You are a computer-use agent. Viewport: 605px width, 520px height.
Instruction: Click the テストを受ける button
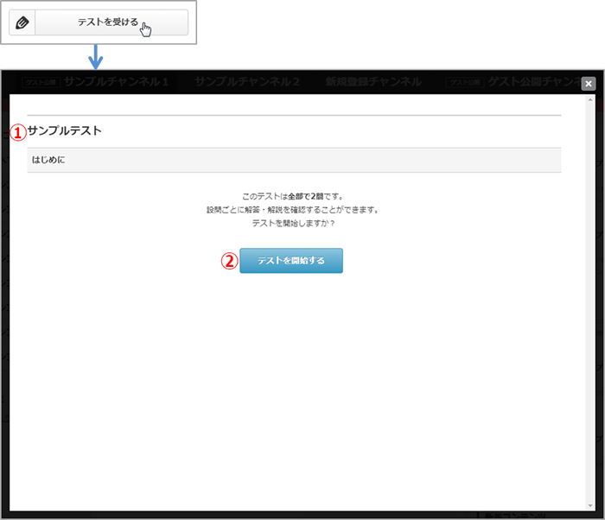pyautogui.click(x=111, y=22)
